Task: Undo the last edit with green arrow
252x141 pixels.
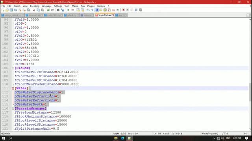Action: pos(48,10)
